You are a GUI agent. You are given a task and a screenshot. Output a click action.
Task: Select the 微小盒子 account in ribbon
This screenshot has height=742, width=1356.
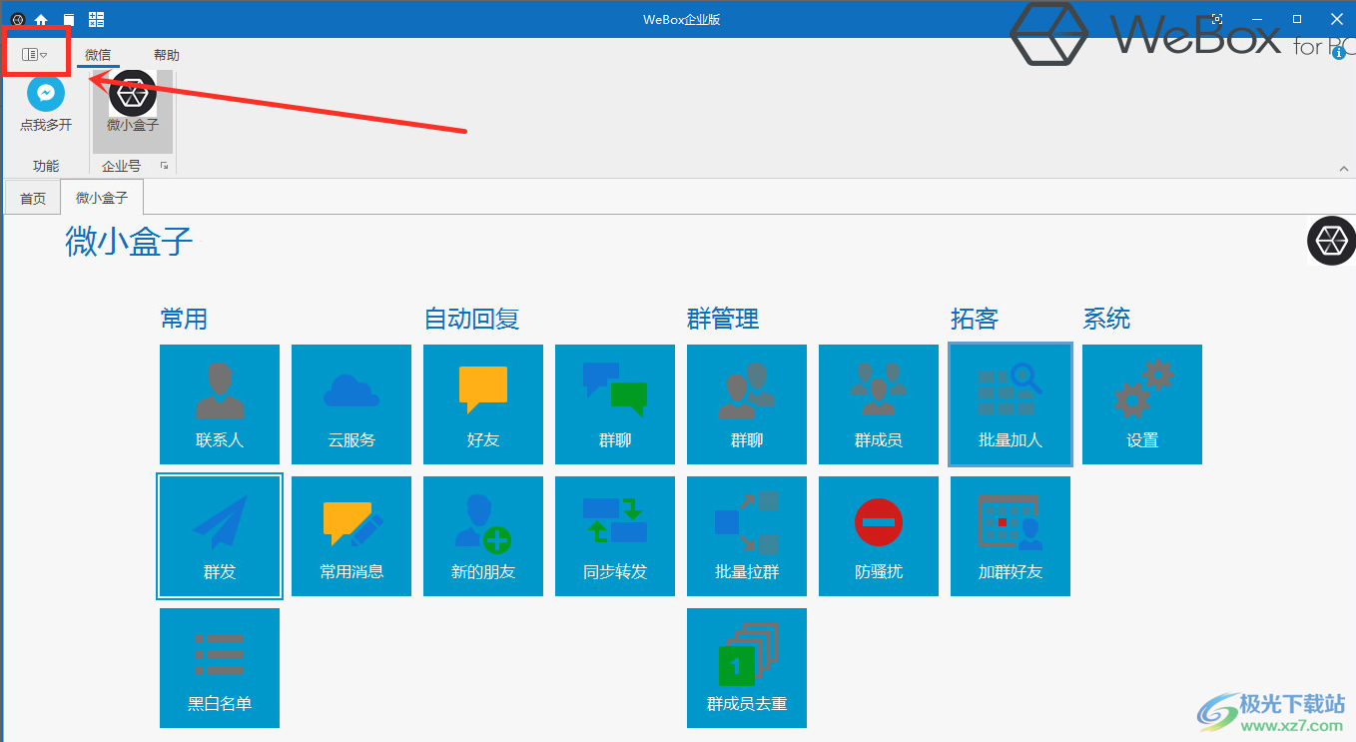point(133,110)
